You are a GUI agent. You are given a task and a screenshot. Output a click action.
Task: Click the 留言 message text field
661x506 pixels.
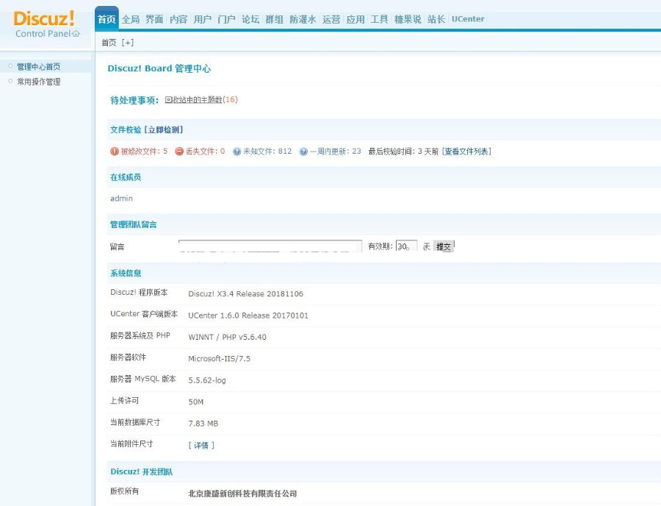coord(270,246)
